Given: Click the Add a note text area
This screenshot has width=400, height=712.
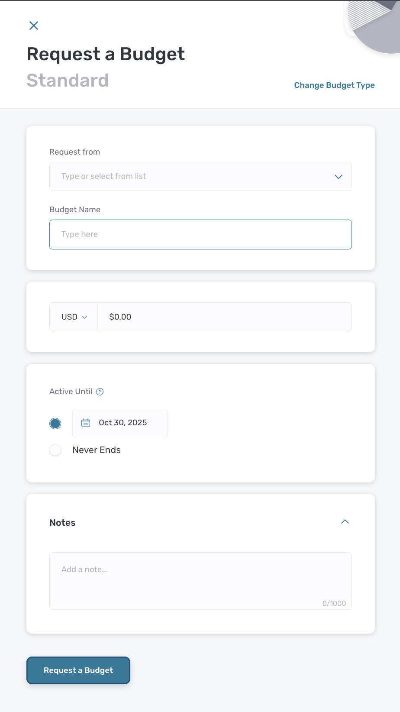Looking at the screenshot, I should 200,581.
